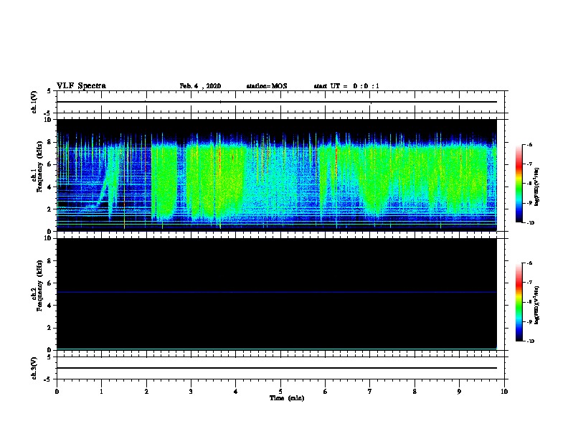
Task: Click the "-10" tick on ch.2 colorbar
Action: click(530, 341)
